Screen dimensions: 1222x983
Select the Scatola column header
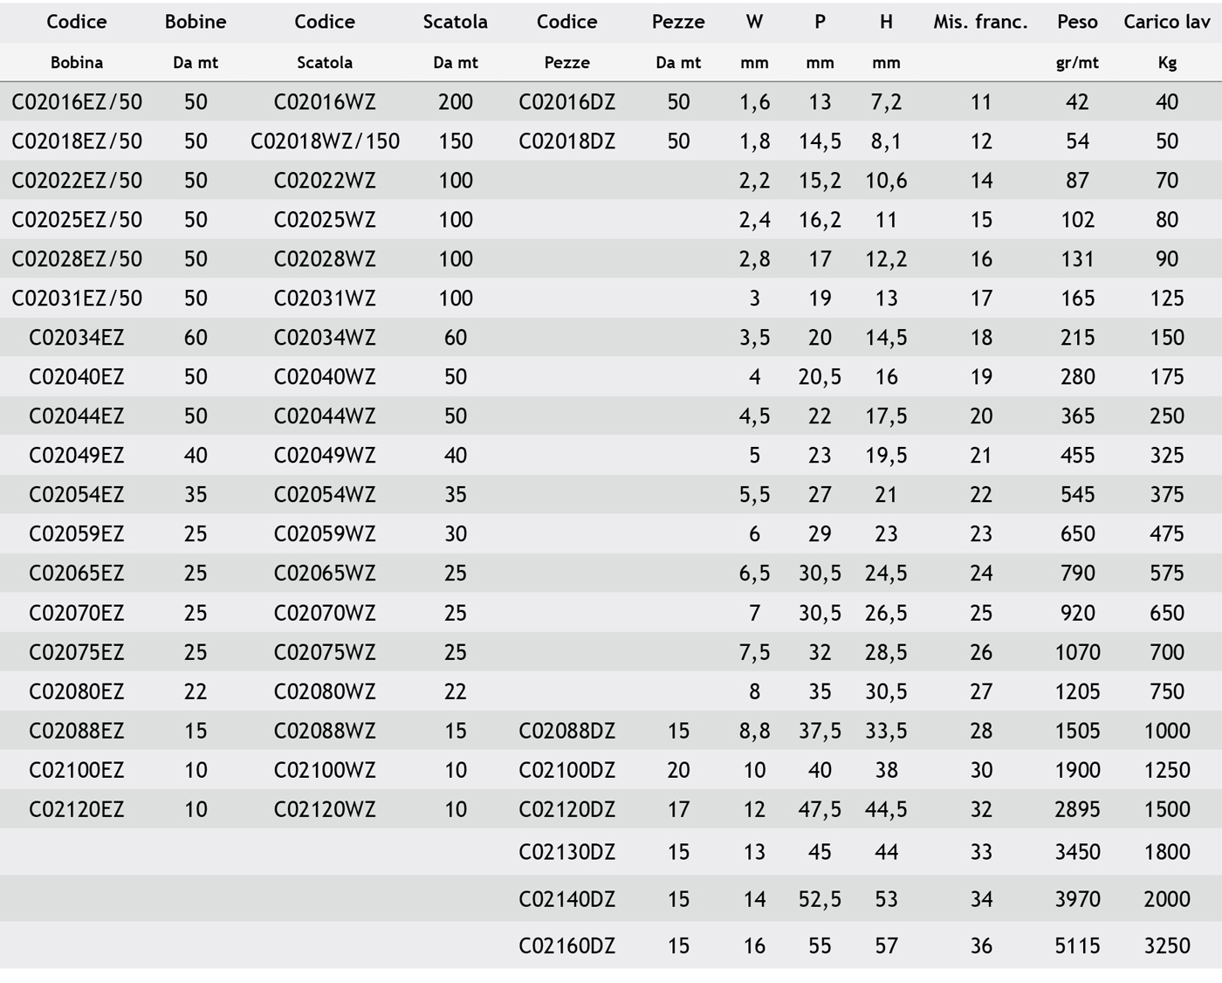point(455,22)
